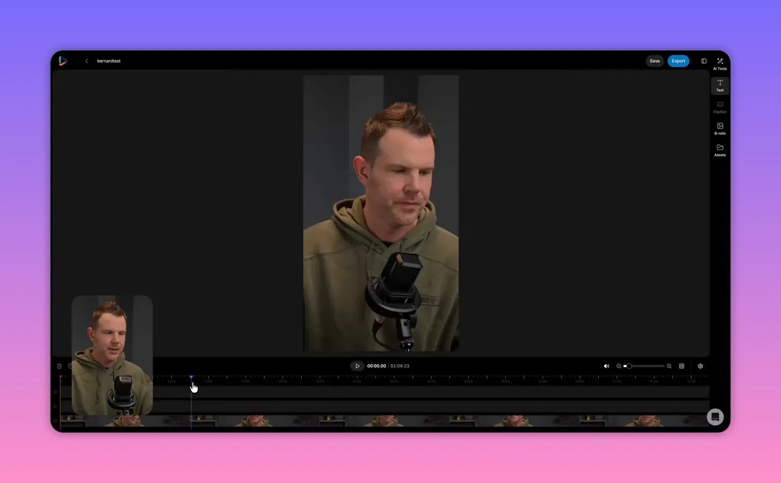Select the Text tool in the sidebar

tap(720, 85)
